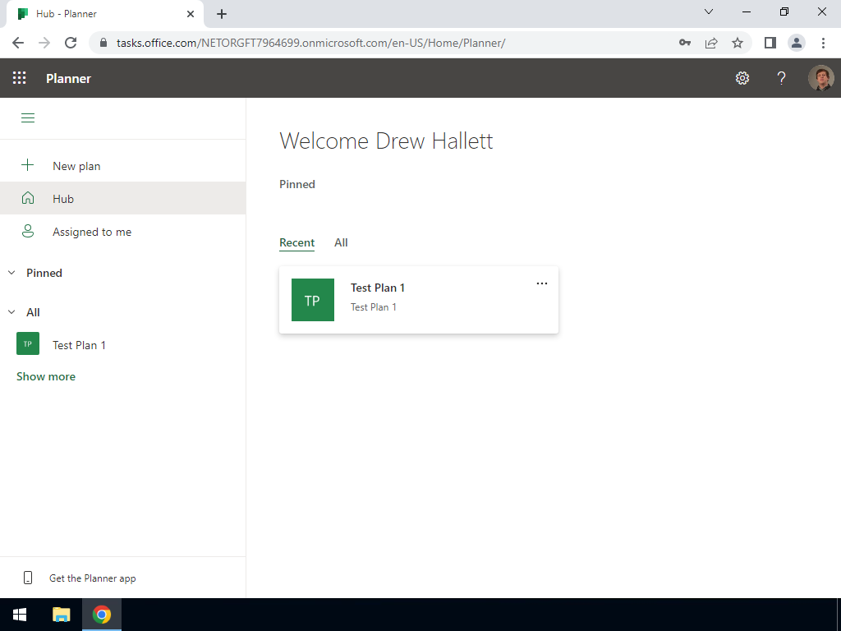This screenshot has height=631, width=841.
Task: Collapse the Pinned section in the sidebar
Action: point(11,273)
